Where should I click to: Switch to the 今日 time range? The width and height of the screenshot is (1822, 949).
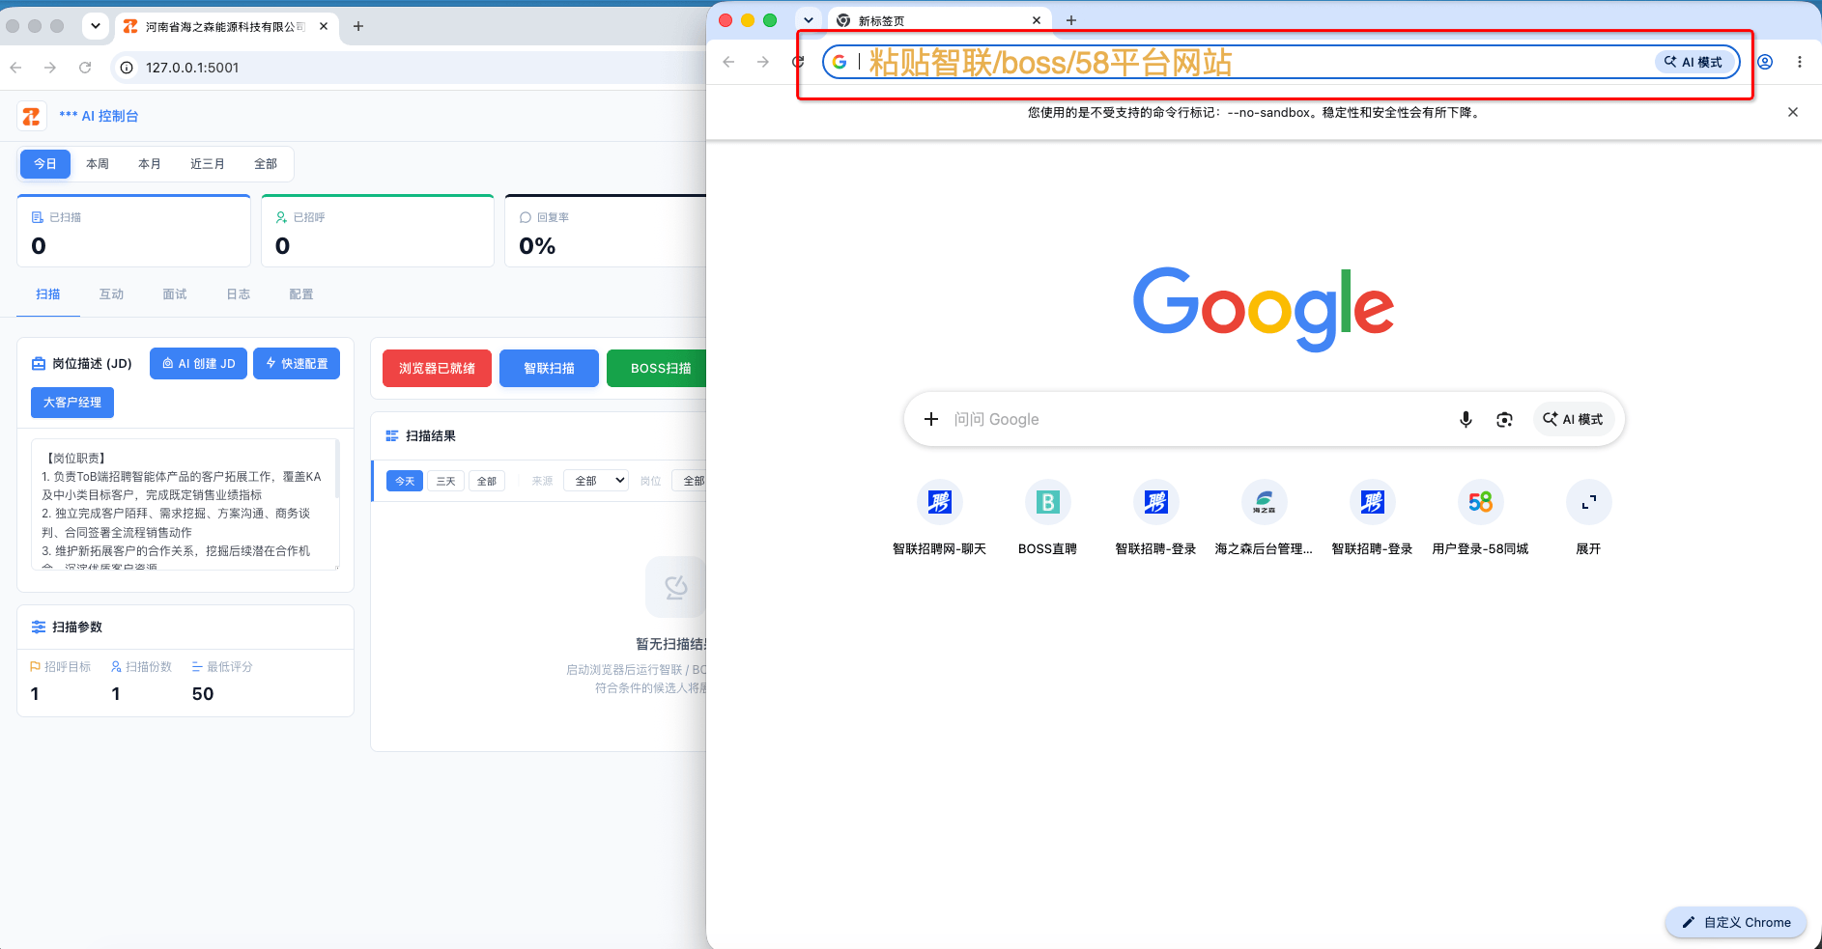click(x=45, y=164)
